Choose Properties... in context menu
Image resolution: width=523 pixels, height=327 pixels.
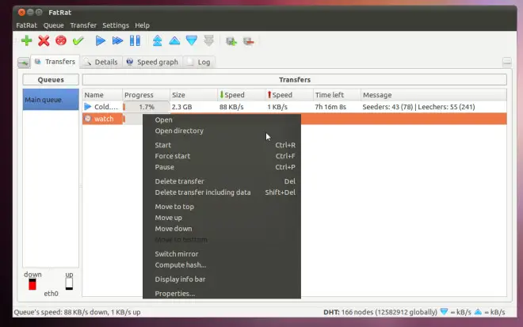pyautogui.click(x=222, y=294)
